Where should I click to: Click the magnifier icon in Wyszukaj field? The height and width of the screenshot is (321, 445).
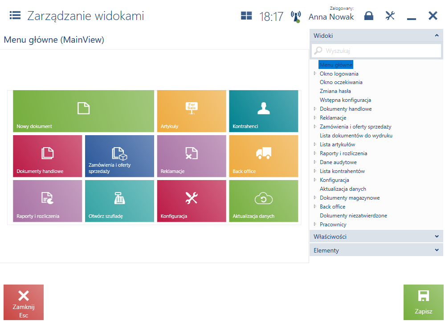pos(318,50)
